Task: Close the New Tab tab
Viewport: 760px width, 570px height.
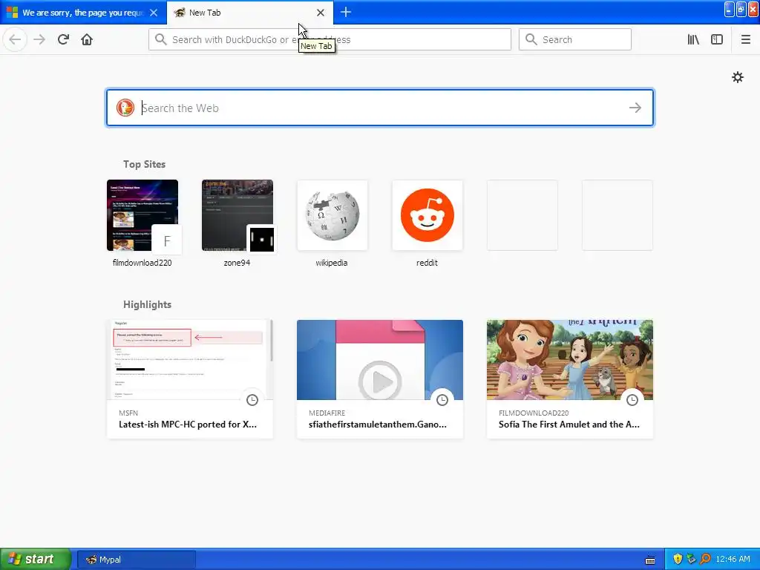Action: point(321,13)
